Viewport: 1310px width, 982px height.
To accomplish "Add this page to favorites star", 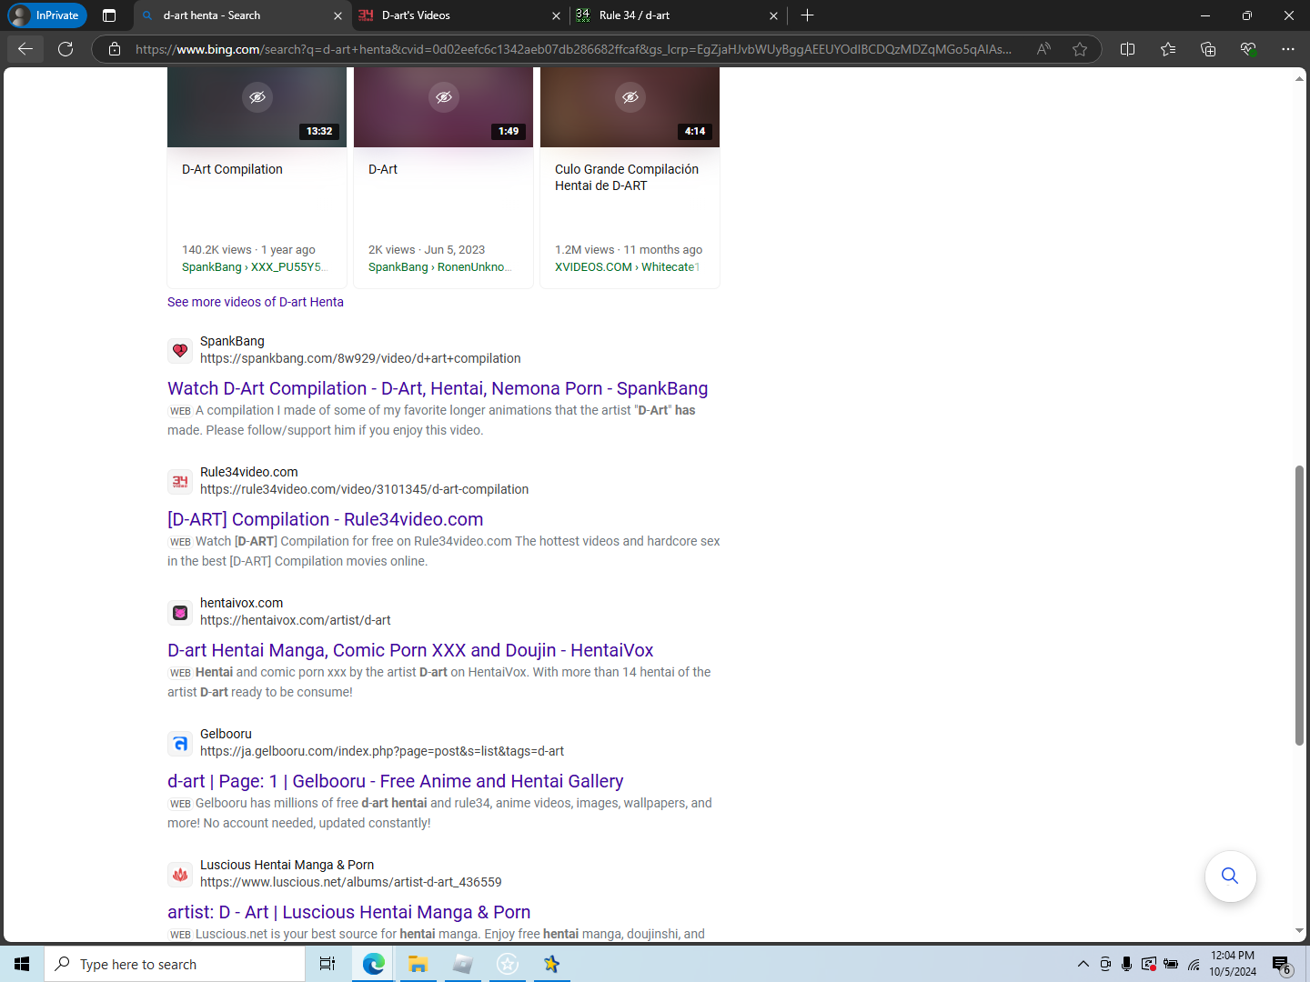I will pos(1080,49).
